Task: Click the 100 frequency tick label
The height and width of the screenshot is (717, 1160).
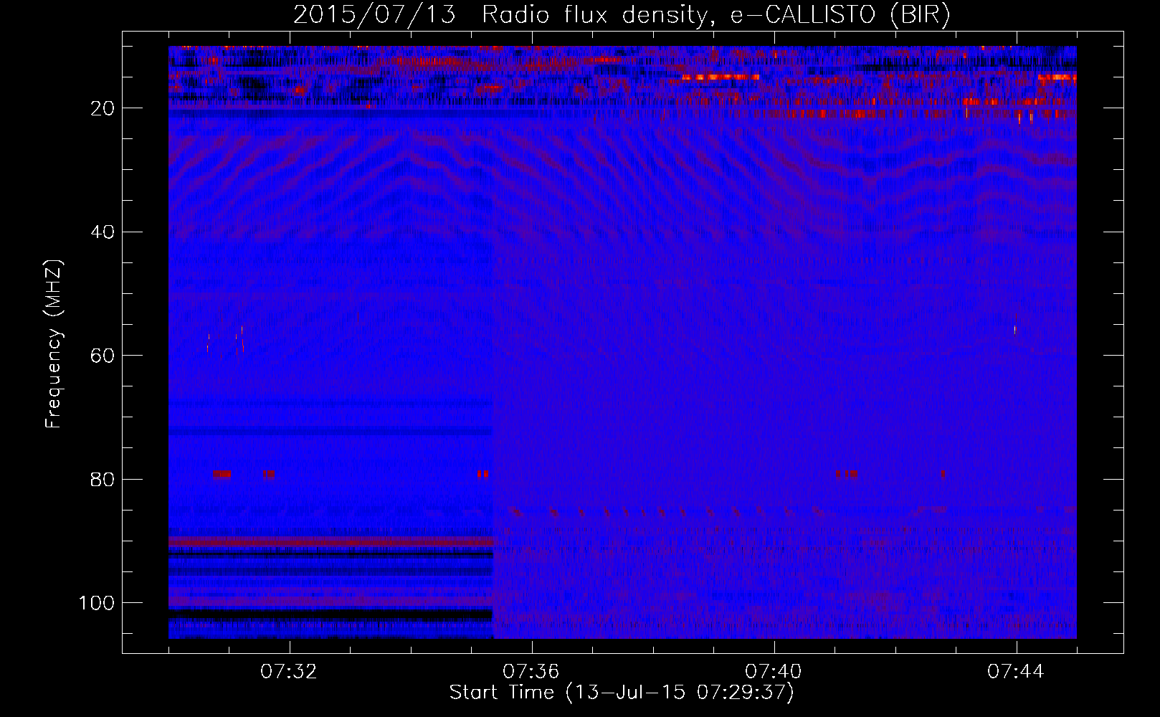Action: click(97, 603)
